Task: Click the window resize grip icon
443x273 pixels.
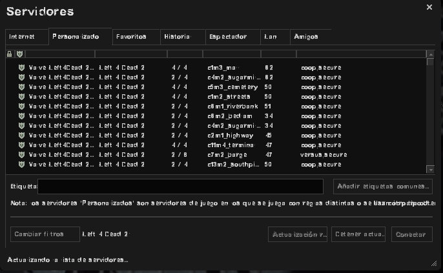Action: pyautogui.click(x=434, y=263)
